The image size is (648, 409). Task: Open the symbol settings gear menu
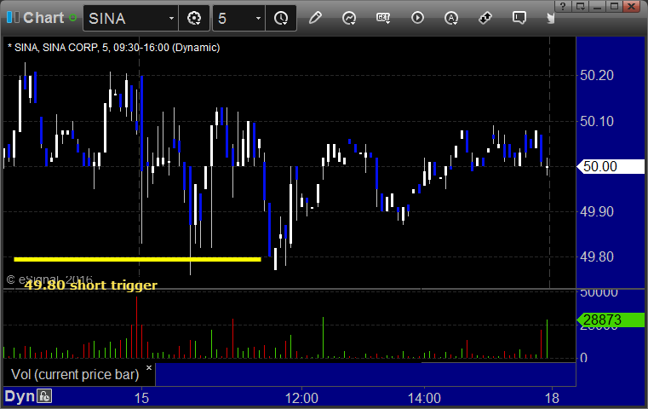tap(194, 18)
